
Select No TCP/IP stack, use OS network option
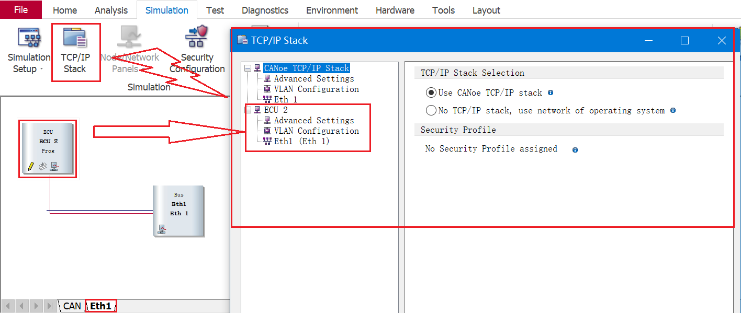431,111
